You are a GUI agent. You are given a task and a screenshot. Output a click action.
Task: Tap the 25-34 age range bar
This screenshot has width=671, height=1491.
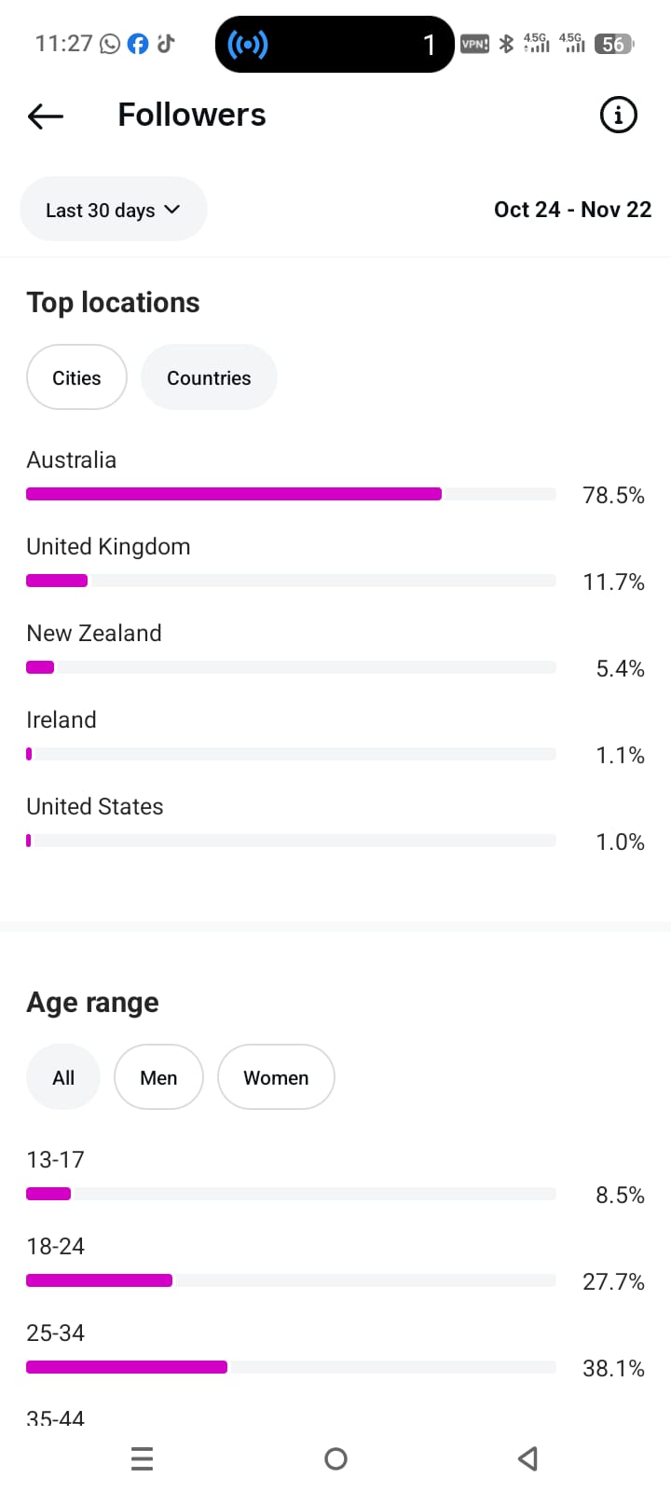click(x=291, y=1367)
